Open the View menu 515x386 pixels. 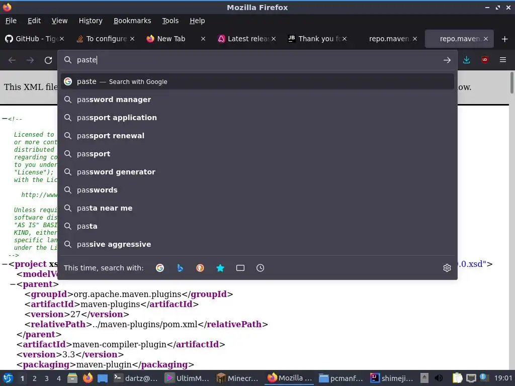(59, 21)
